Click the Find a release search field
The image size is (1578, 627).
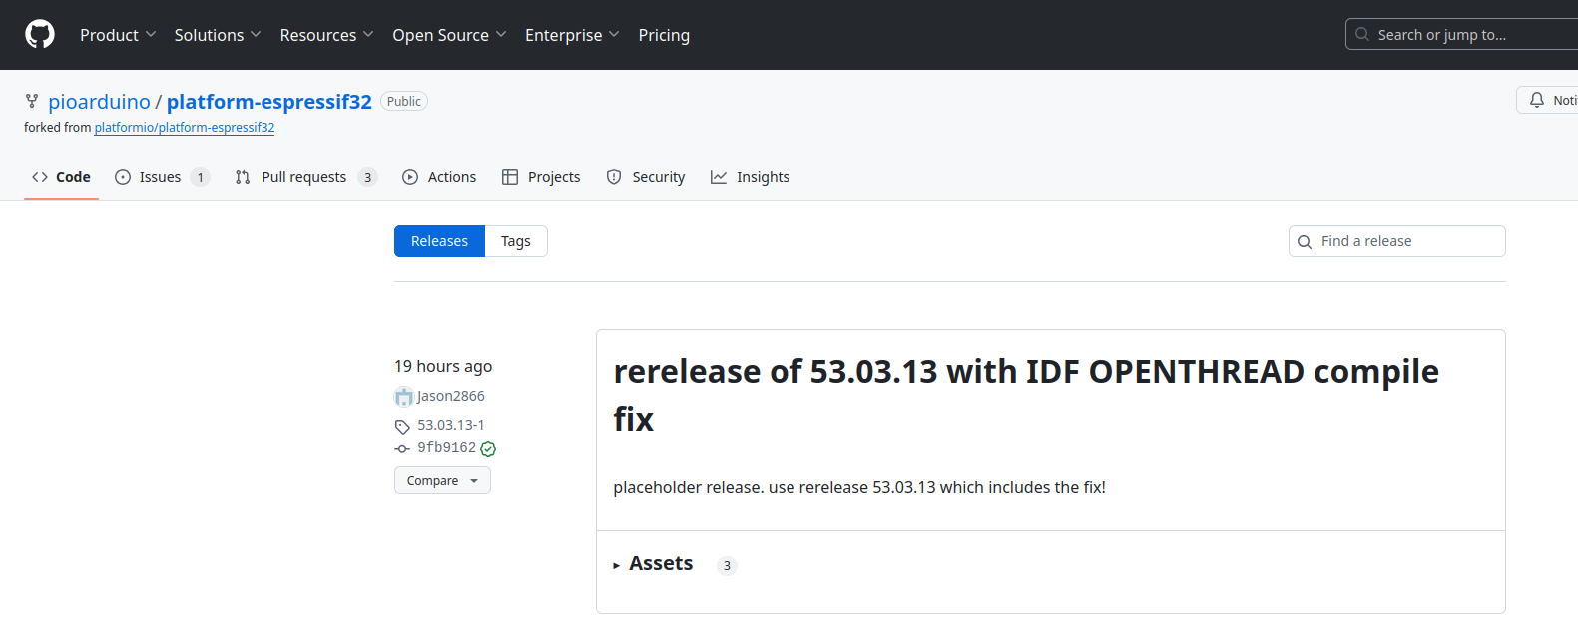1397,241
